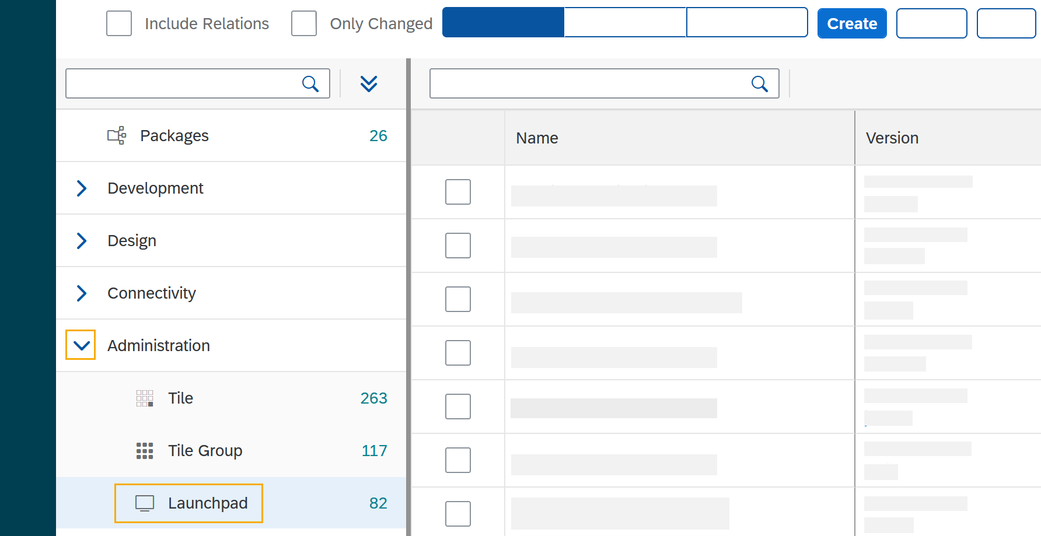Expand the Connectivity tree node
Image resolution: width=1041 pixels, height=536 pixels.
(82, 293)
